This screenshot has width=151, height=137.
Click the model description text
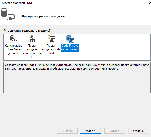[75, 67]
